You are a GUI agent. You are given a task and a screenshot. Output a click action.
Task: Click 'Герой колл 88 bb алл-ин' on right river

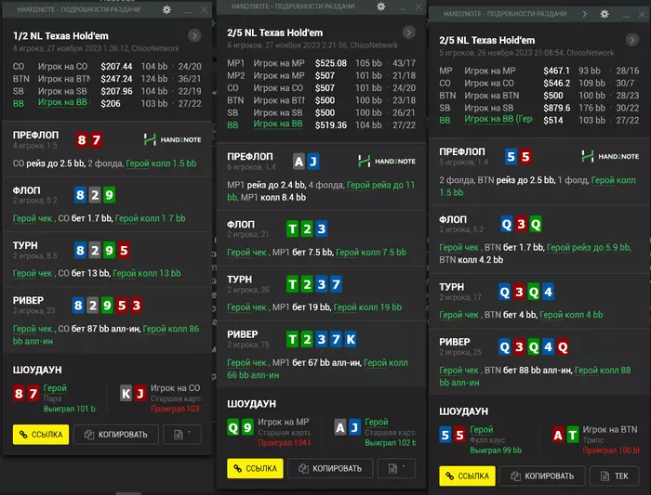[x=535, y=376]
